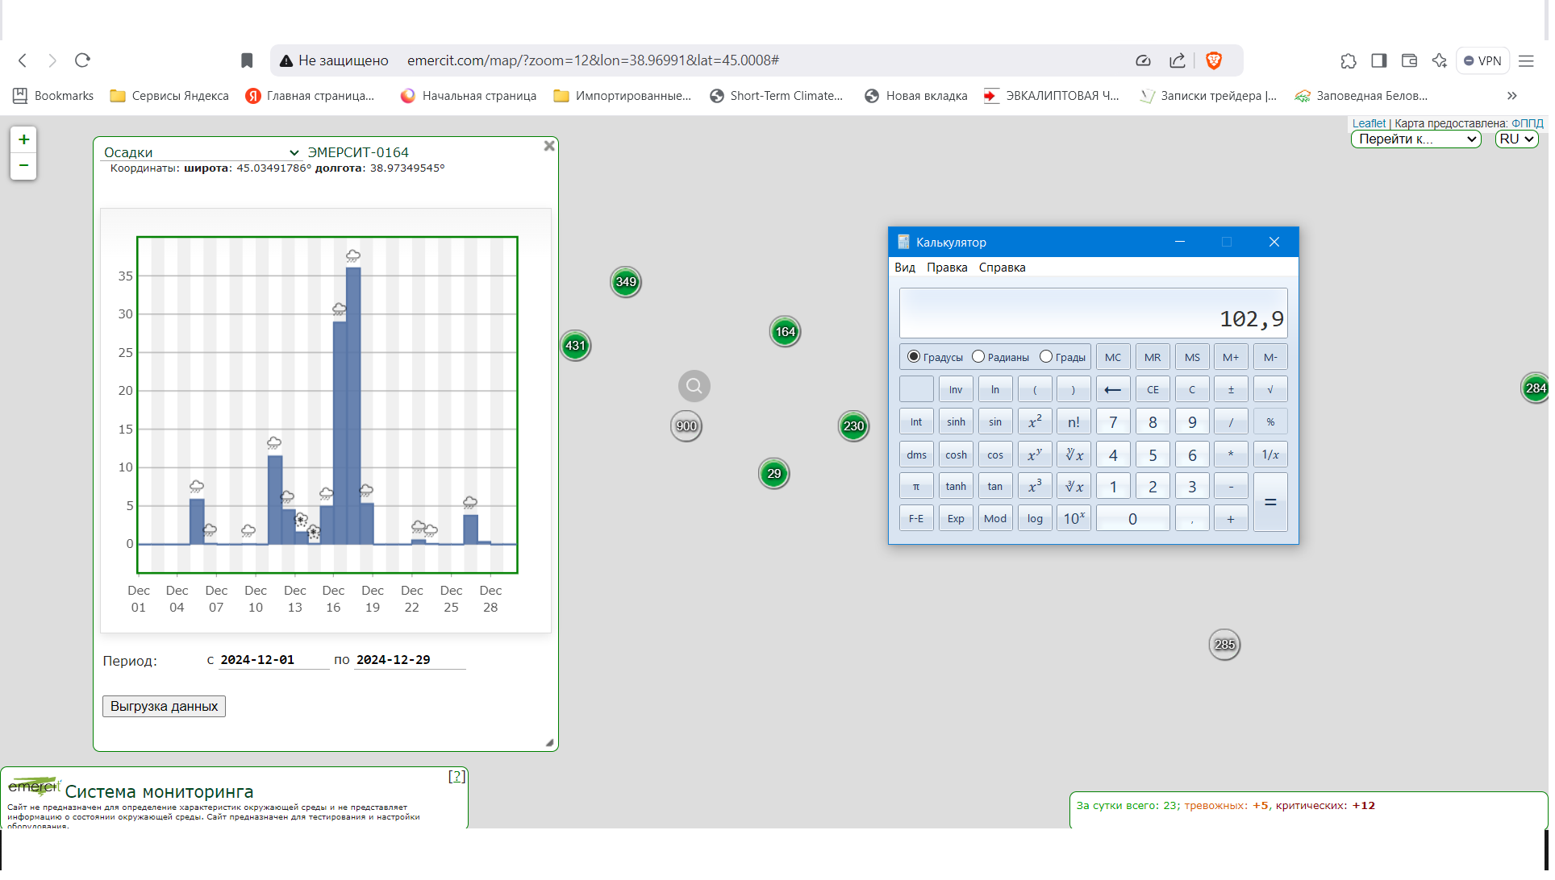Click the map zoom in plus button
Viewport: 1555px width, 880px height.
coord(23,140)
